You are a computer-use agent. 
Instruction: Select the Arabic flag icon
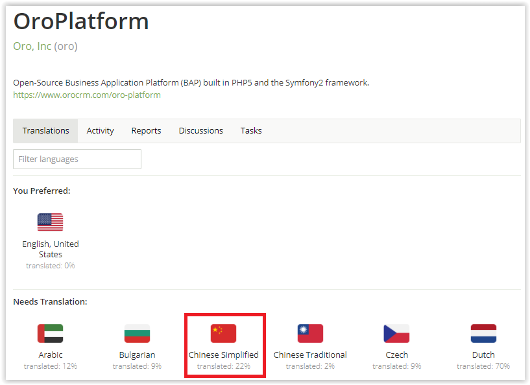tap(50, 333)
